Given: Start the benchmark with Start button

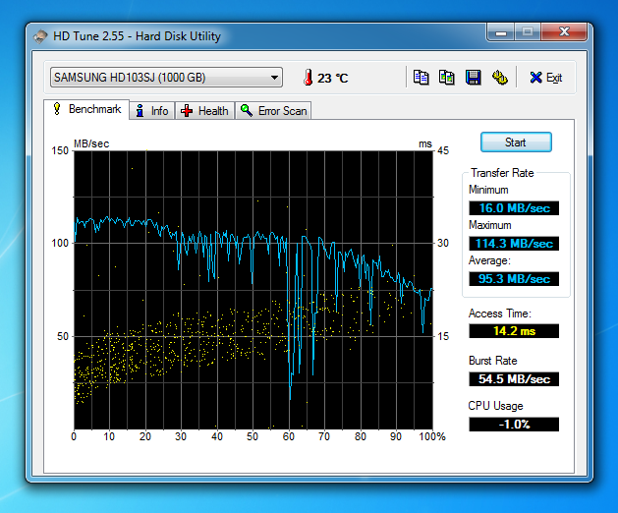Looking at the screenshot, I should [516, 142].
